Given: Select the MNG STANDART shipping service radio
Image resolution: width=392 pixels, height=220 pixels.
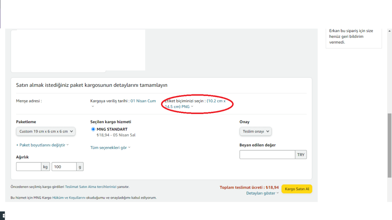Looking at the screenshot, I should point(93,129).
